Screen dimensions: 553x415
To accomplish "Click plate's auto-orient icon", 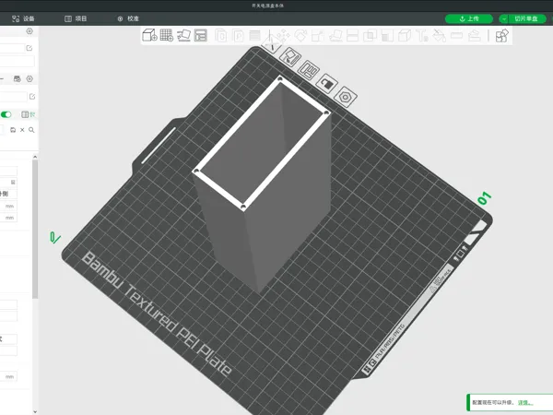I will coord(290,57).
